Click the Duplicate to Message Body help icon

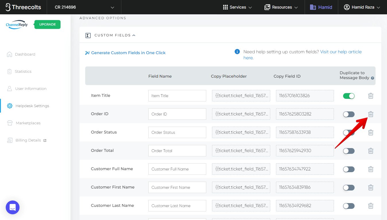(372, 78)
